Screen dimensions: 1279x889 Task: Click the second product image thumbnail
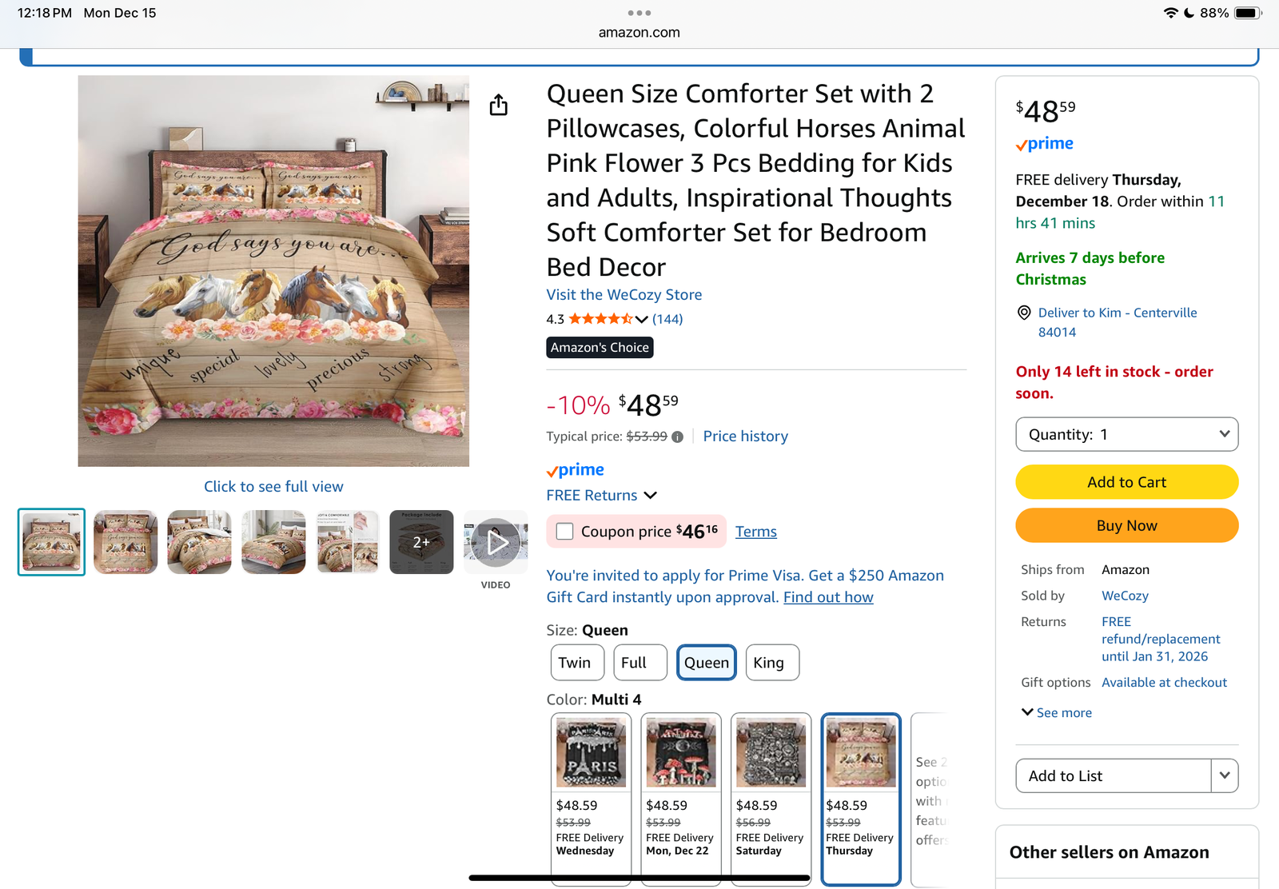125,542
